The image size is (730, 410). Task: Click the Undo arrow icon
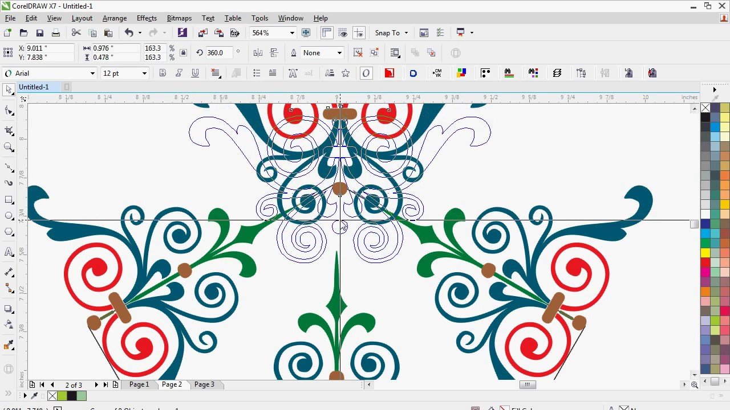[129, 33]
